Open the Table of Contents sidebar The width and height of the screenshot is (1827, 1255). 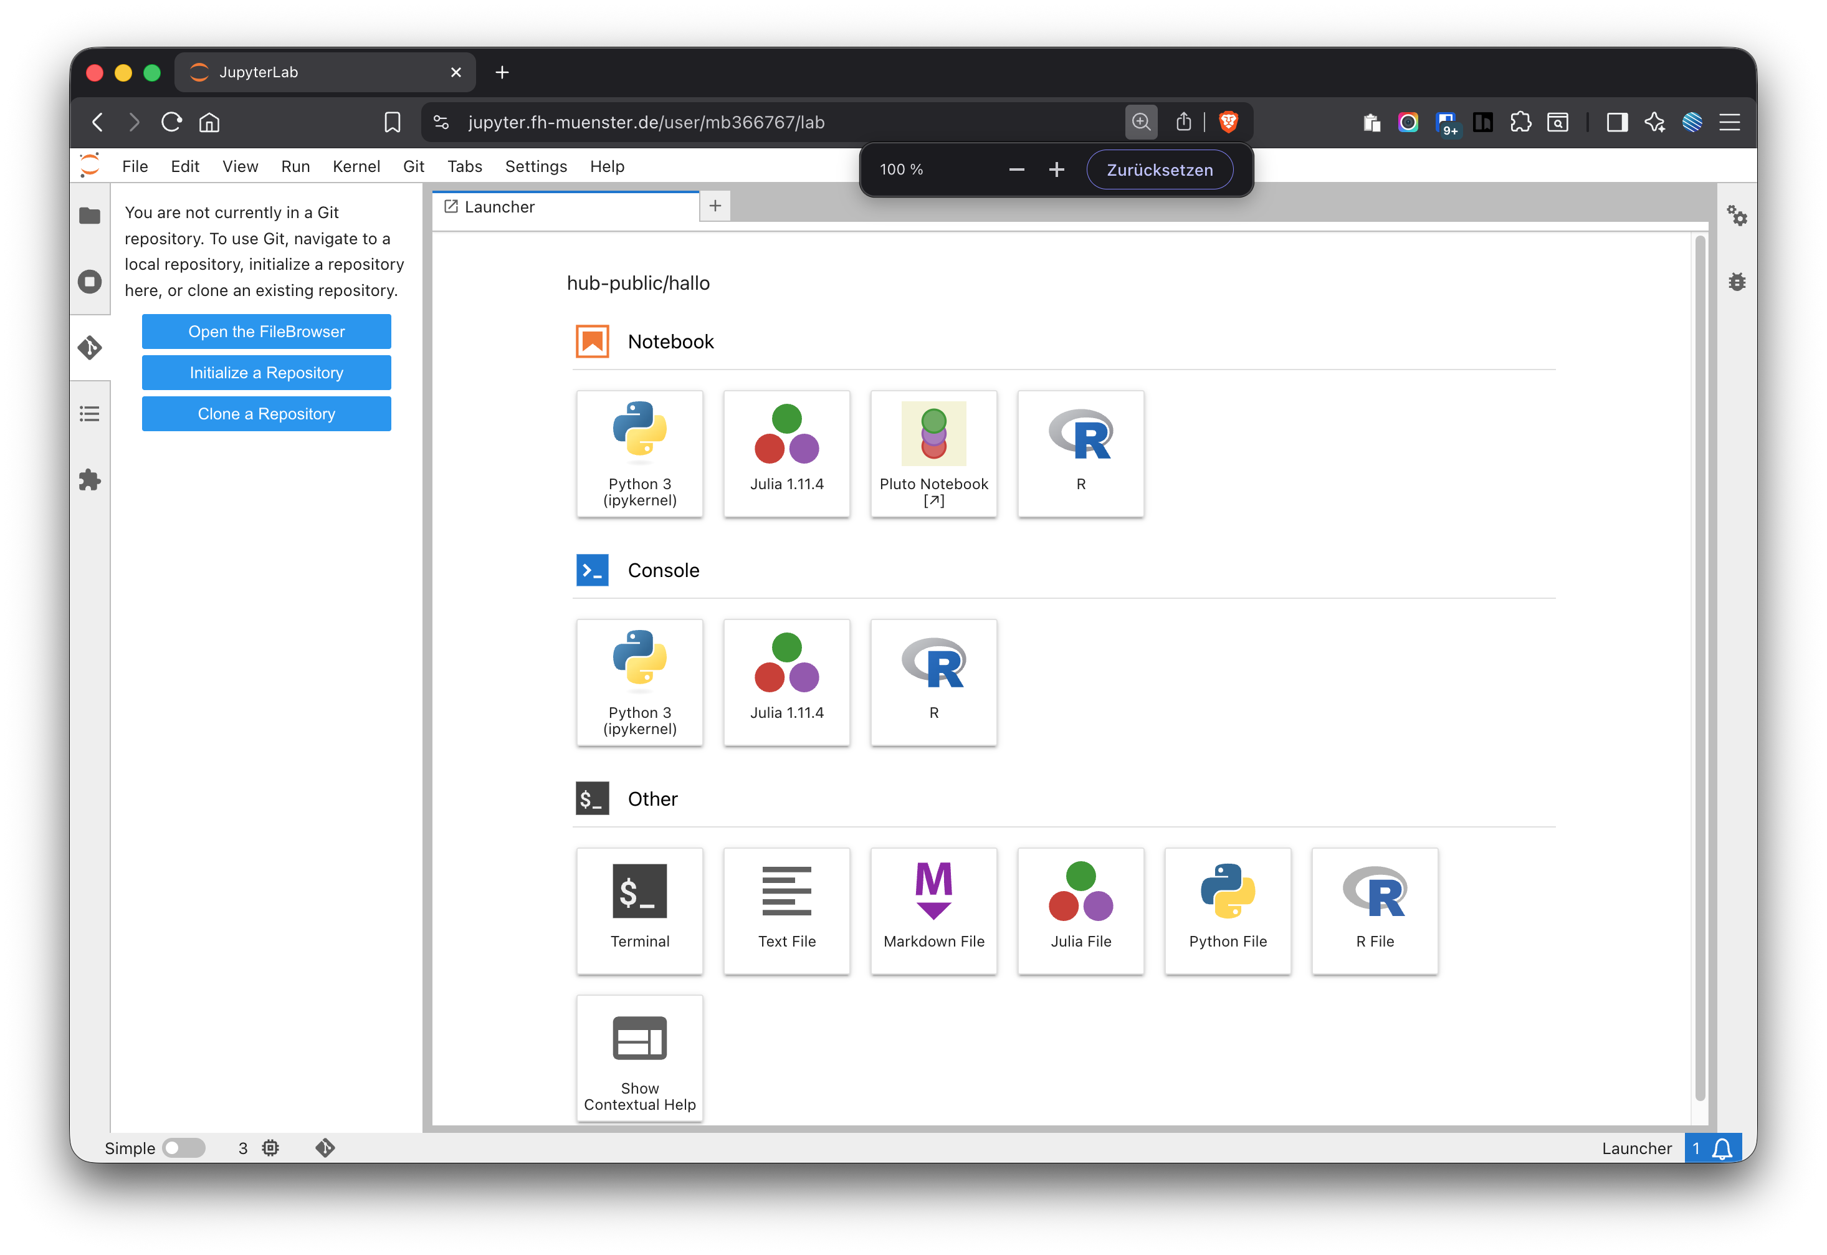tap(90, 414)
